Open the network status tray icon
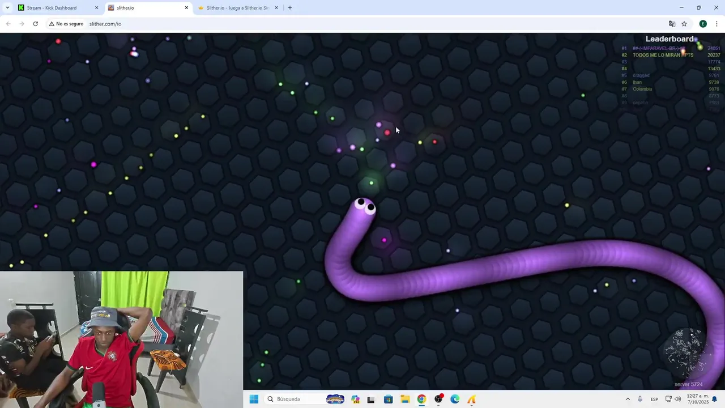 pyautogui.click(x=668, y=399)
